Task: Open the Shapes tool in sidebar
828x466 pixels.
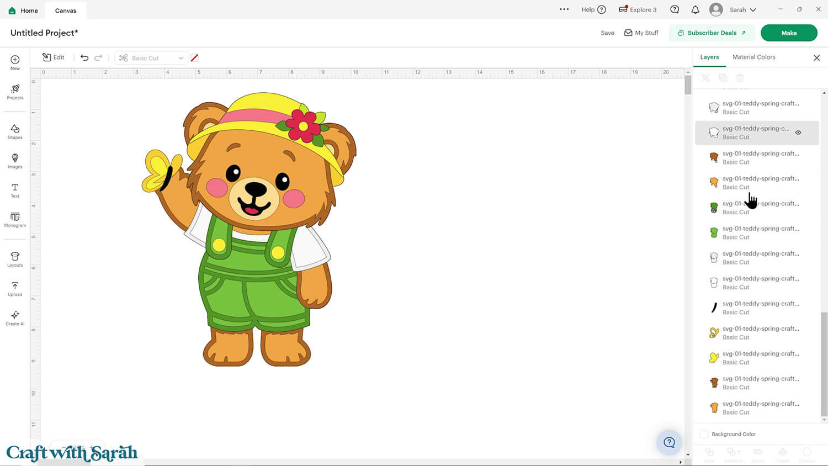Action: 15,131
